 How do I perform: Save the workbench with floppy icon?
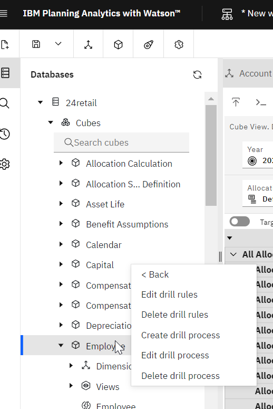tap(36, 44)
